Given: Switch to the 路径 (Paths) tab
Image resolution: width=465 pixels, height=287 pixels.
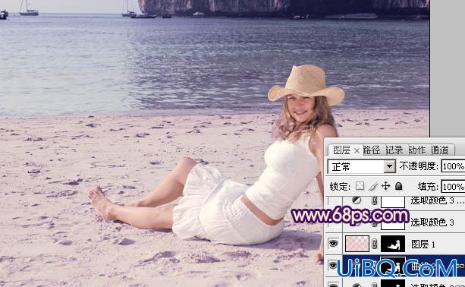Looking at the screenshot, I should (372, 150).
